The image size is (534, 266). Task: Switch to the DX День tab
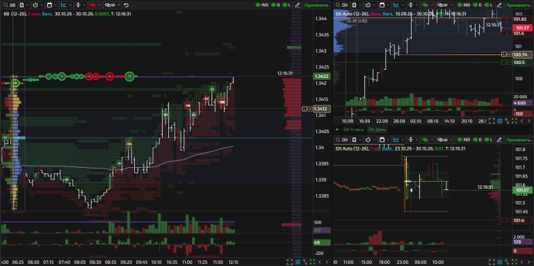tap(378, 130)
